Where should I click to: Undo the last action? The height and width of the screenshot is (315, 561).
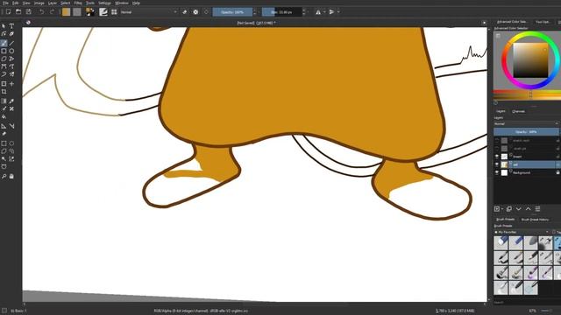[x=42, y=11]
